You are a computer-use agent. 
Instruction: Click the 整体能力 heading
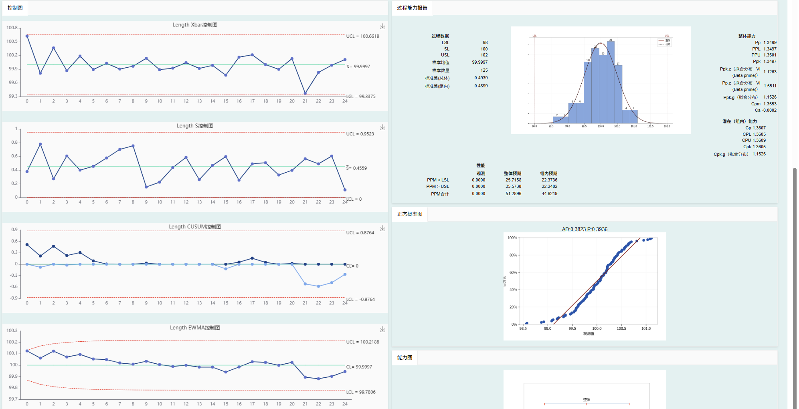click(x=747, y=36)
